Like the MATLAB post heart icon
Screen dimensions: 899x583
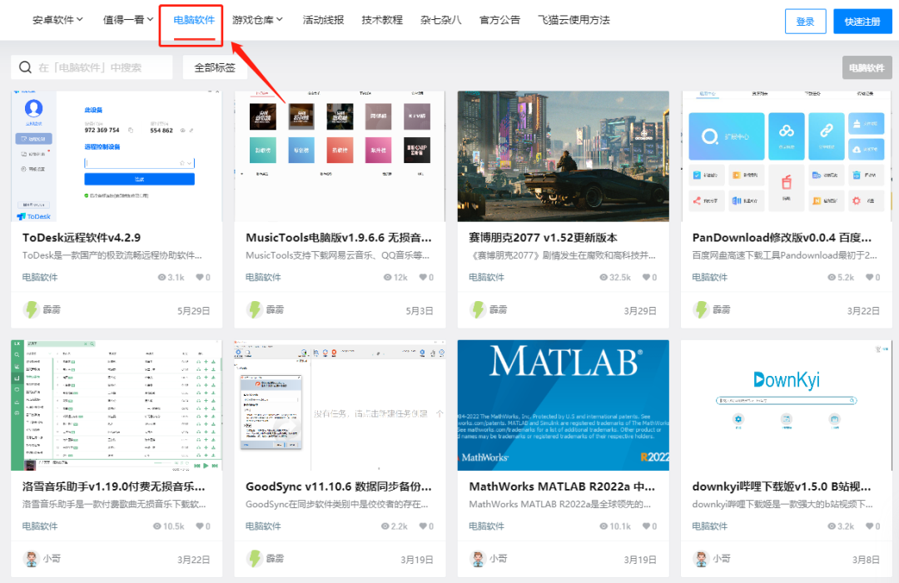[x=646, y=526]
